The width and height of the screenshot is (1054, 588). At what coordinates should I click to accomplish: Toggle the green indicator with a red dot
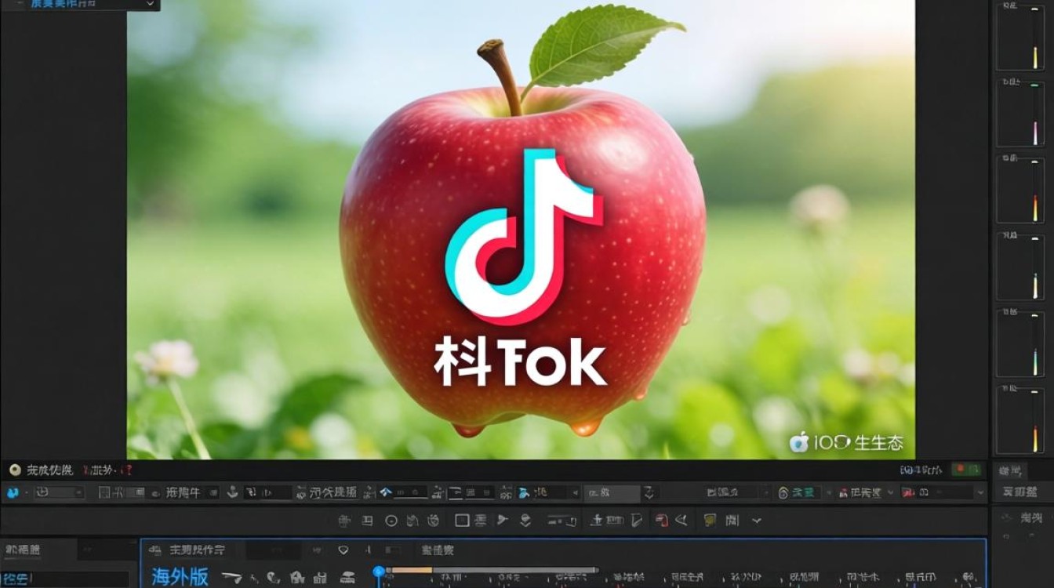tap(966, 470)
